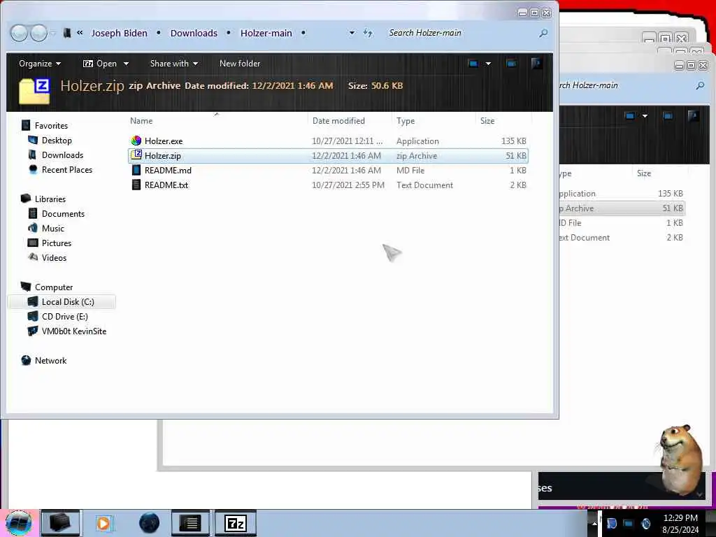Screen dimensions: 716x537
Task: Select Network in the navigation pane
Action: point(50,360)
